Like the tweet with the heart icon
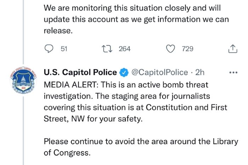 (x=170, y=49)
